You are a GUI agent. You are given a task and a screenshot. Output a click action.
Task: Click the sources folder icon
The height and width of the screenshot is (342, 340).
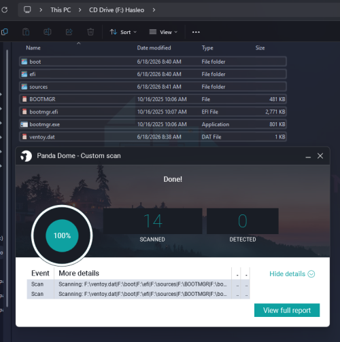[x=24, y=87]
